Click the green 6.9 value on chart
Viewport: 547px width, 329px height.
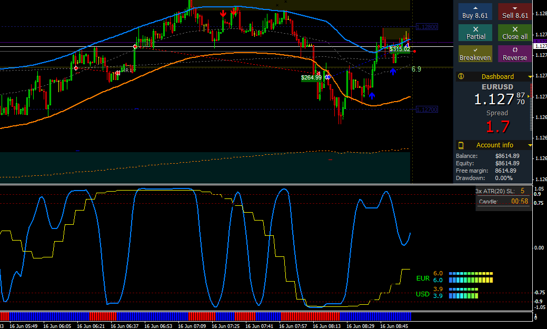(x=416, y=69)
